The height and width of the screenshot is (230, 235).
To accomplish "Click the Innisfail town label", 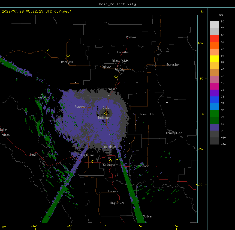I will [x=113, y=89].
